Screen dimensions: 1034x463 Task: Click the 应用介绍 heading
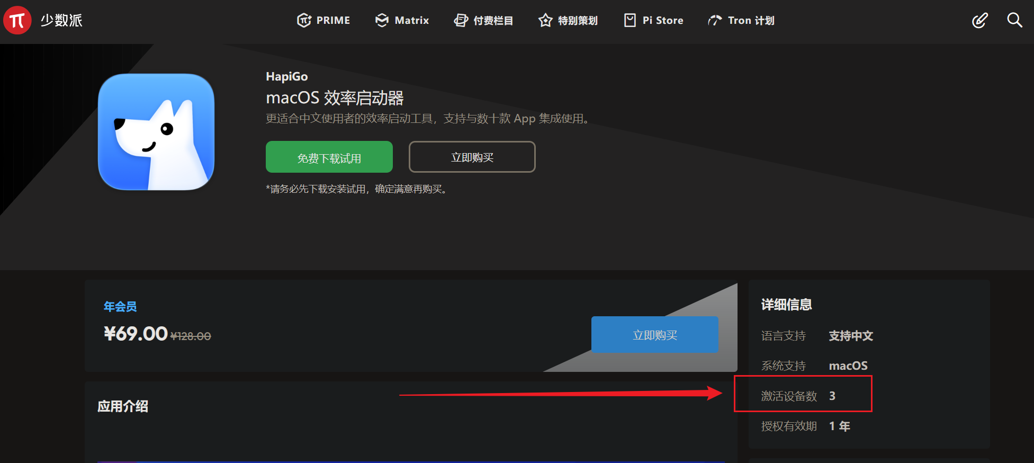coord(123,406)
